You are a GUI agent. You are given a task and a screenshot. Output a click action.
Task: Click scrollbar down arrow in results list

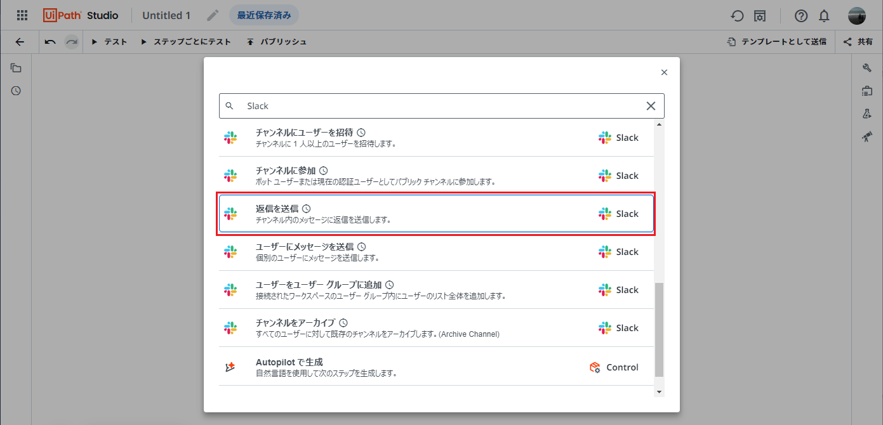pyautogui.click(x=659, y=392)
